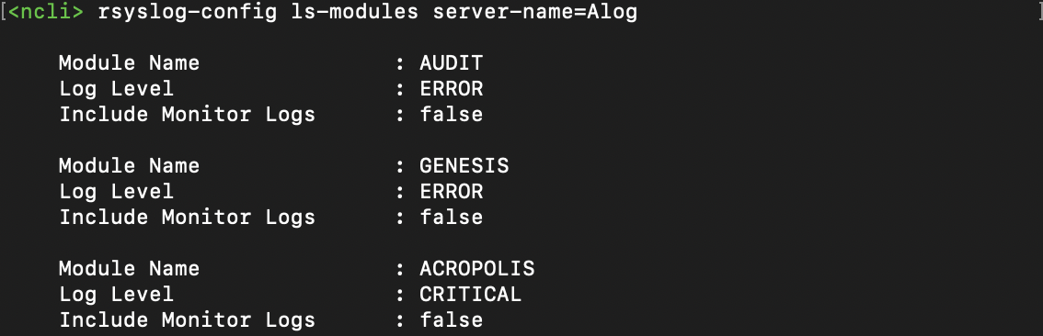Click the ERROR log level under GENESIS
Image resolution: width=1043 pixels, height=336 pixels.
451,191
